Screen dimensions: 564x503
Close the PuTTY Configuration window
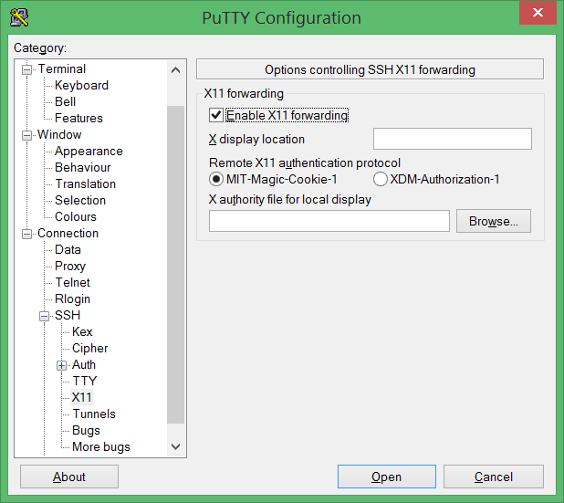click(538, 13)
